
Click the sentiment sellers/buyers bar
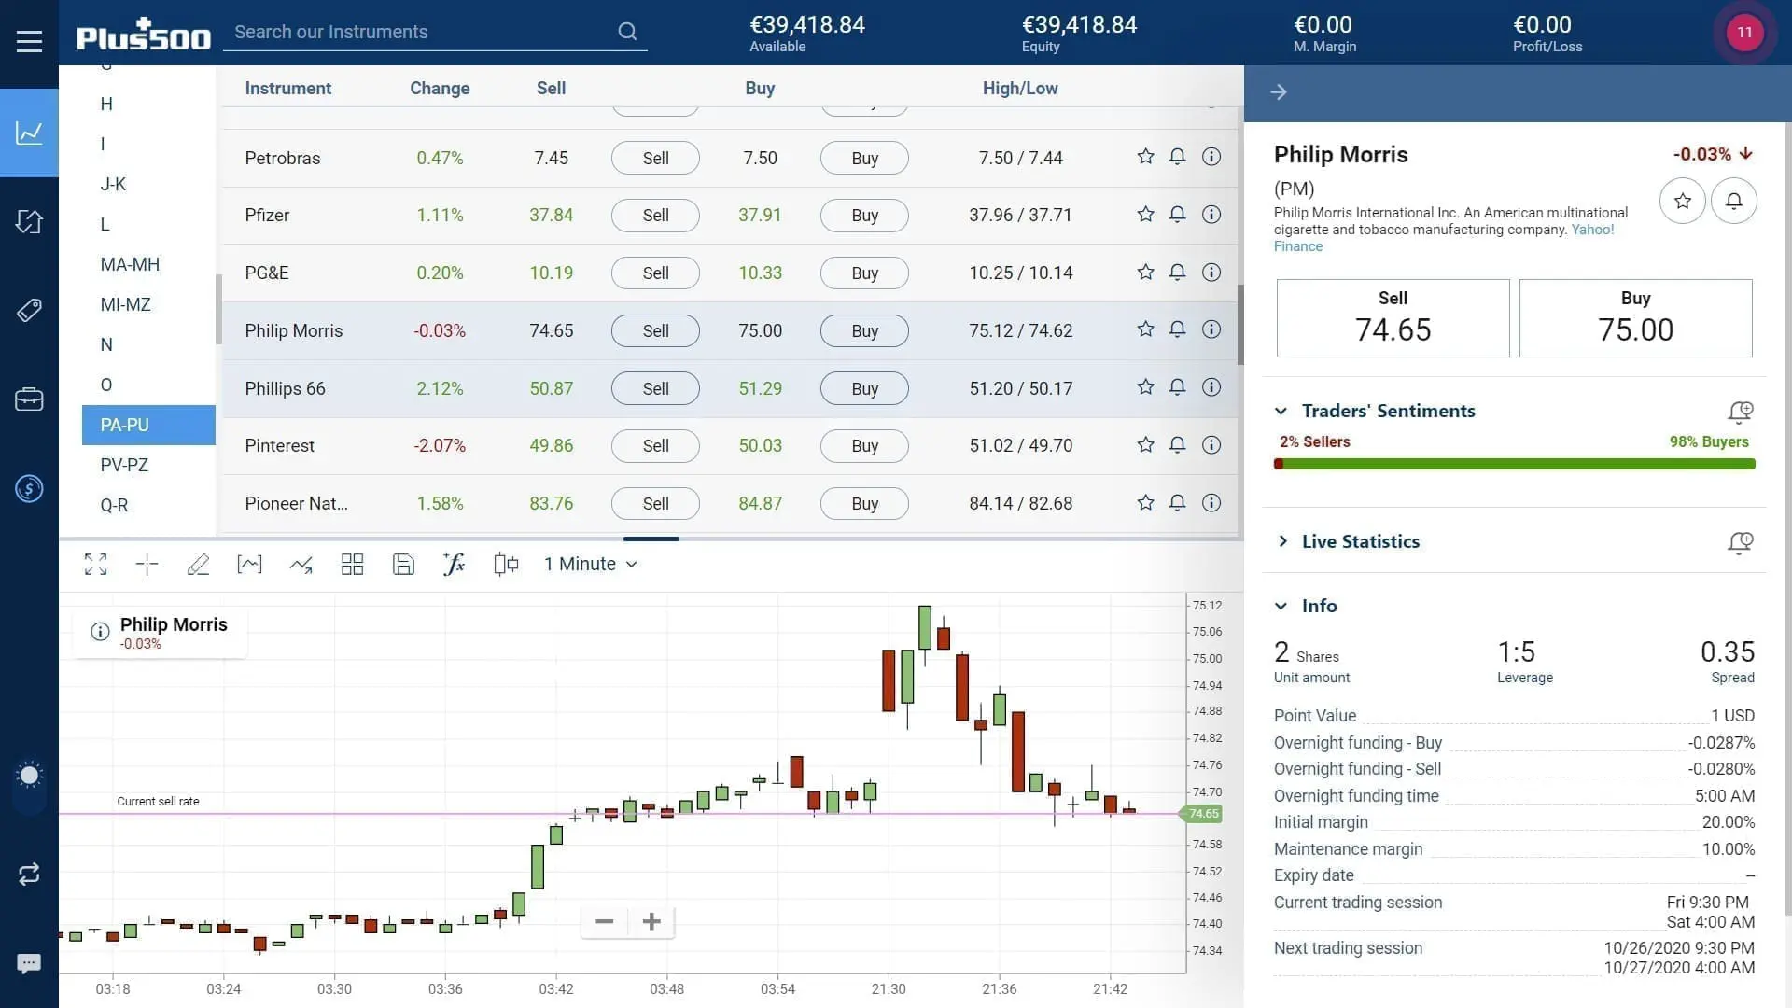pyautogui.click(x=1514, y=464)
